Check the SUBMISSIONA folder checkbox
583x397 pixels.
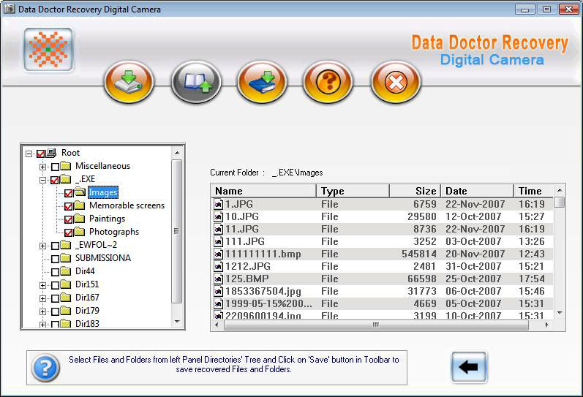[55, 259]
